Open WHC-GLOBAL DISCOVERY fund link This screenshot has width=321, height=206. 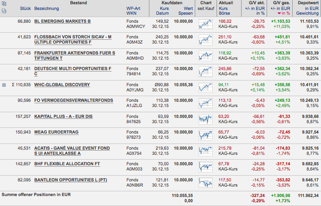[62, 85]
